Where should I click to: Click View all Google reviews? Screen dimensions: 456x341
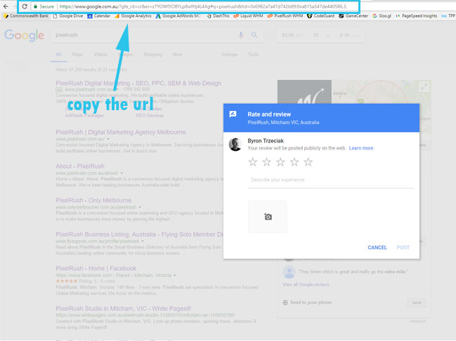click(x=306, y=284)
